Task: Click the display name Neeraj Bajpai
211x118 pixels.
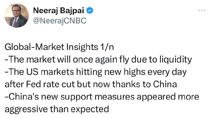Action: (59, 11)
